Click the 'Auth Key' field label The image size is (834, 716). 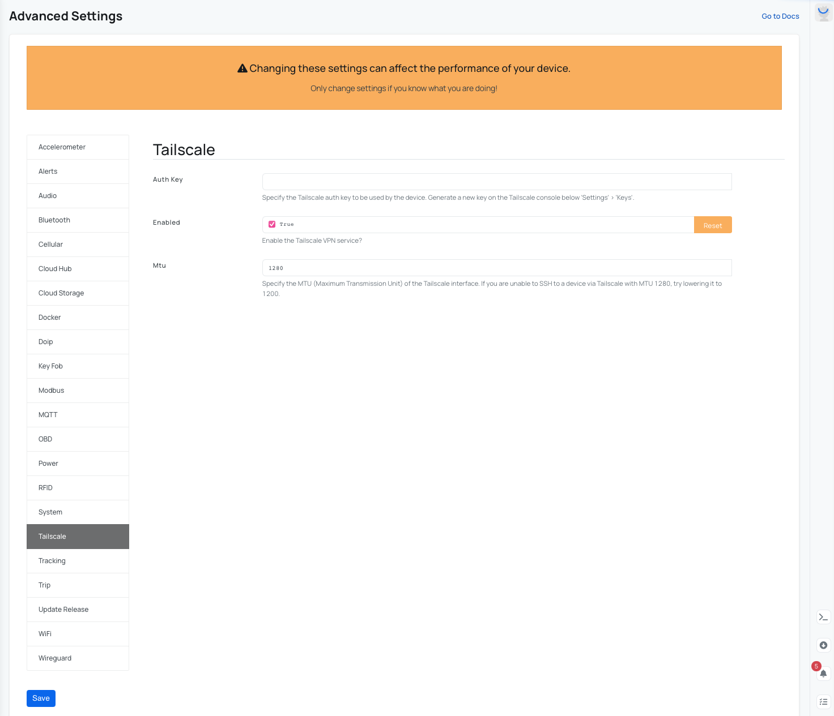168,179
